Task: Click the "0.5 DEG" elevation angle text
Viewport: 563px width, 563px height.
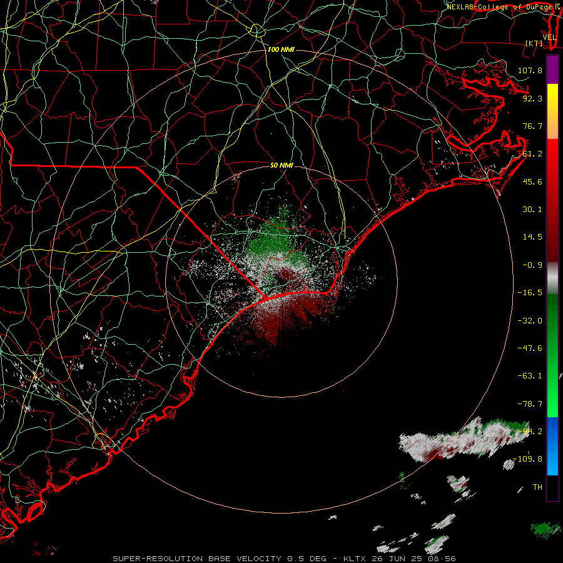Action: point(307,559)
